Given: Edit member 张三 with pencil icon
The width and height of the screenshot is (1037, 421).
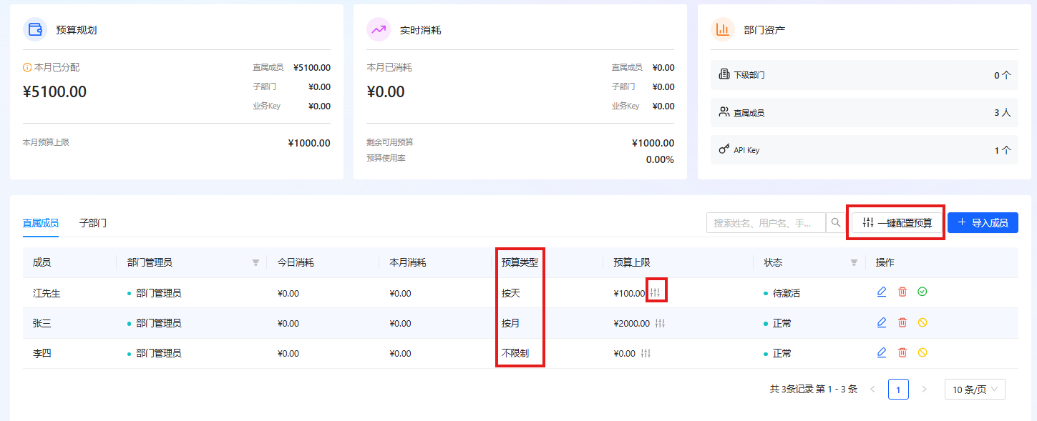Looking at the screenshot, I should [x=882, y=322].
